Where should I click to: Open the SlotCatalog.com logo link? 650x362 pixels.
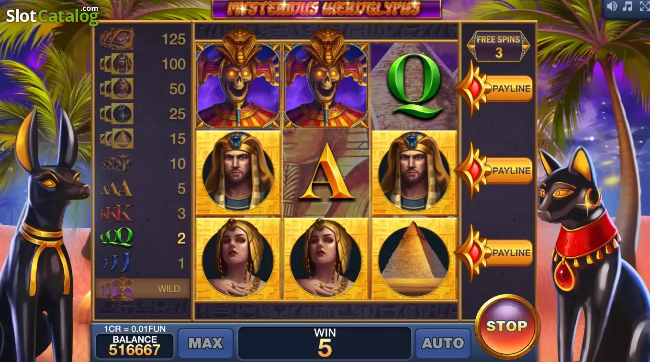tap(52, 14)
